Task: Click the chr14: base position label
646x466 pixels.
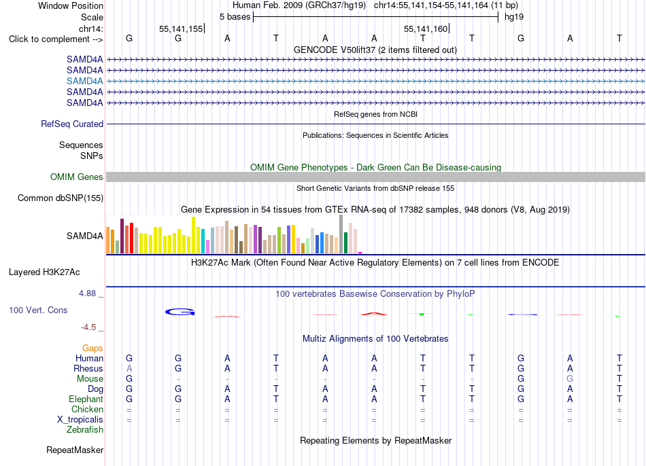Action: (x=90, y=29)
